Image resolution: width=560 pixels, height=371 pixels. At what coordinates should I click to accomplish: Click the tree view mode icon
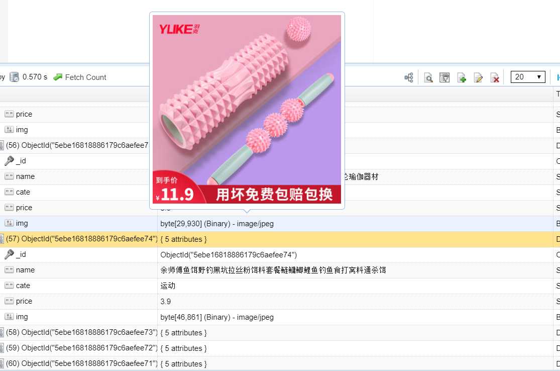409,77
